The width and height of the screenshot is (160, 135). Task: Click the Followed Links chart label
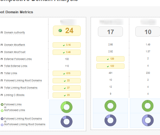point(13,104)
